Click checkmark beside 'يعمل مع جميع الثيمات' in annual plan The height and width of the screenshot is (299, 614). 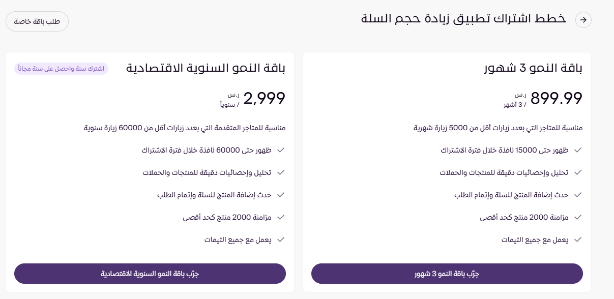tap(280, 240)
